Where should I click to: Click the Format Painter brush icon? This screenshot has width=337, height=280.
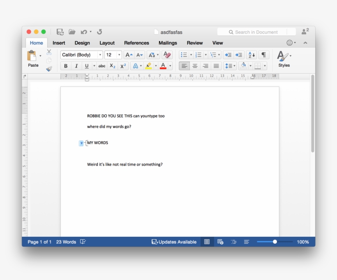pos(49,69)
